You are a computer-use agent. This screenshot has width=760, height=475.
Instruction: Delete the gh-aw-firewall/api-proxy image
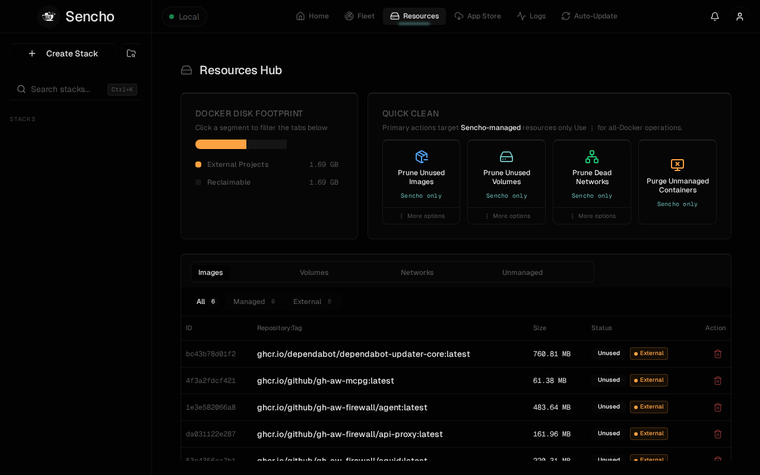(718, 434)
